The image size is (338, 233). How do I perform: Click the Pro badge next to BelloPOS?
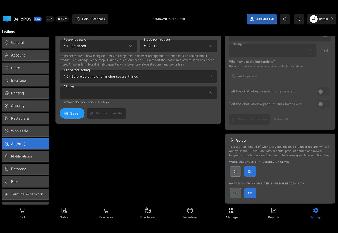click(38, 19)
